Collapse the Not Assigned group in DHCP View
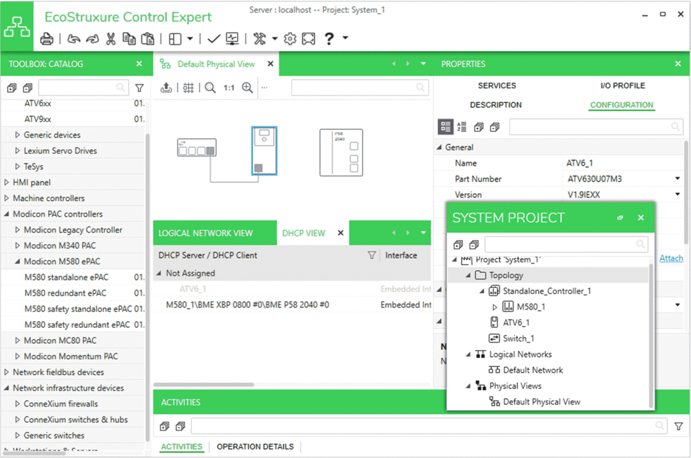 pyautogui.click(x=159, y=273)
